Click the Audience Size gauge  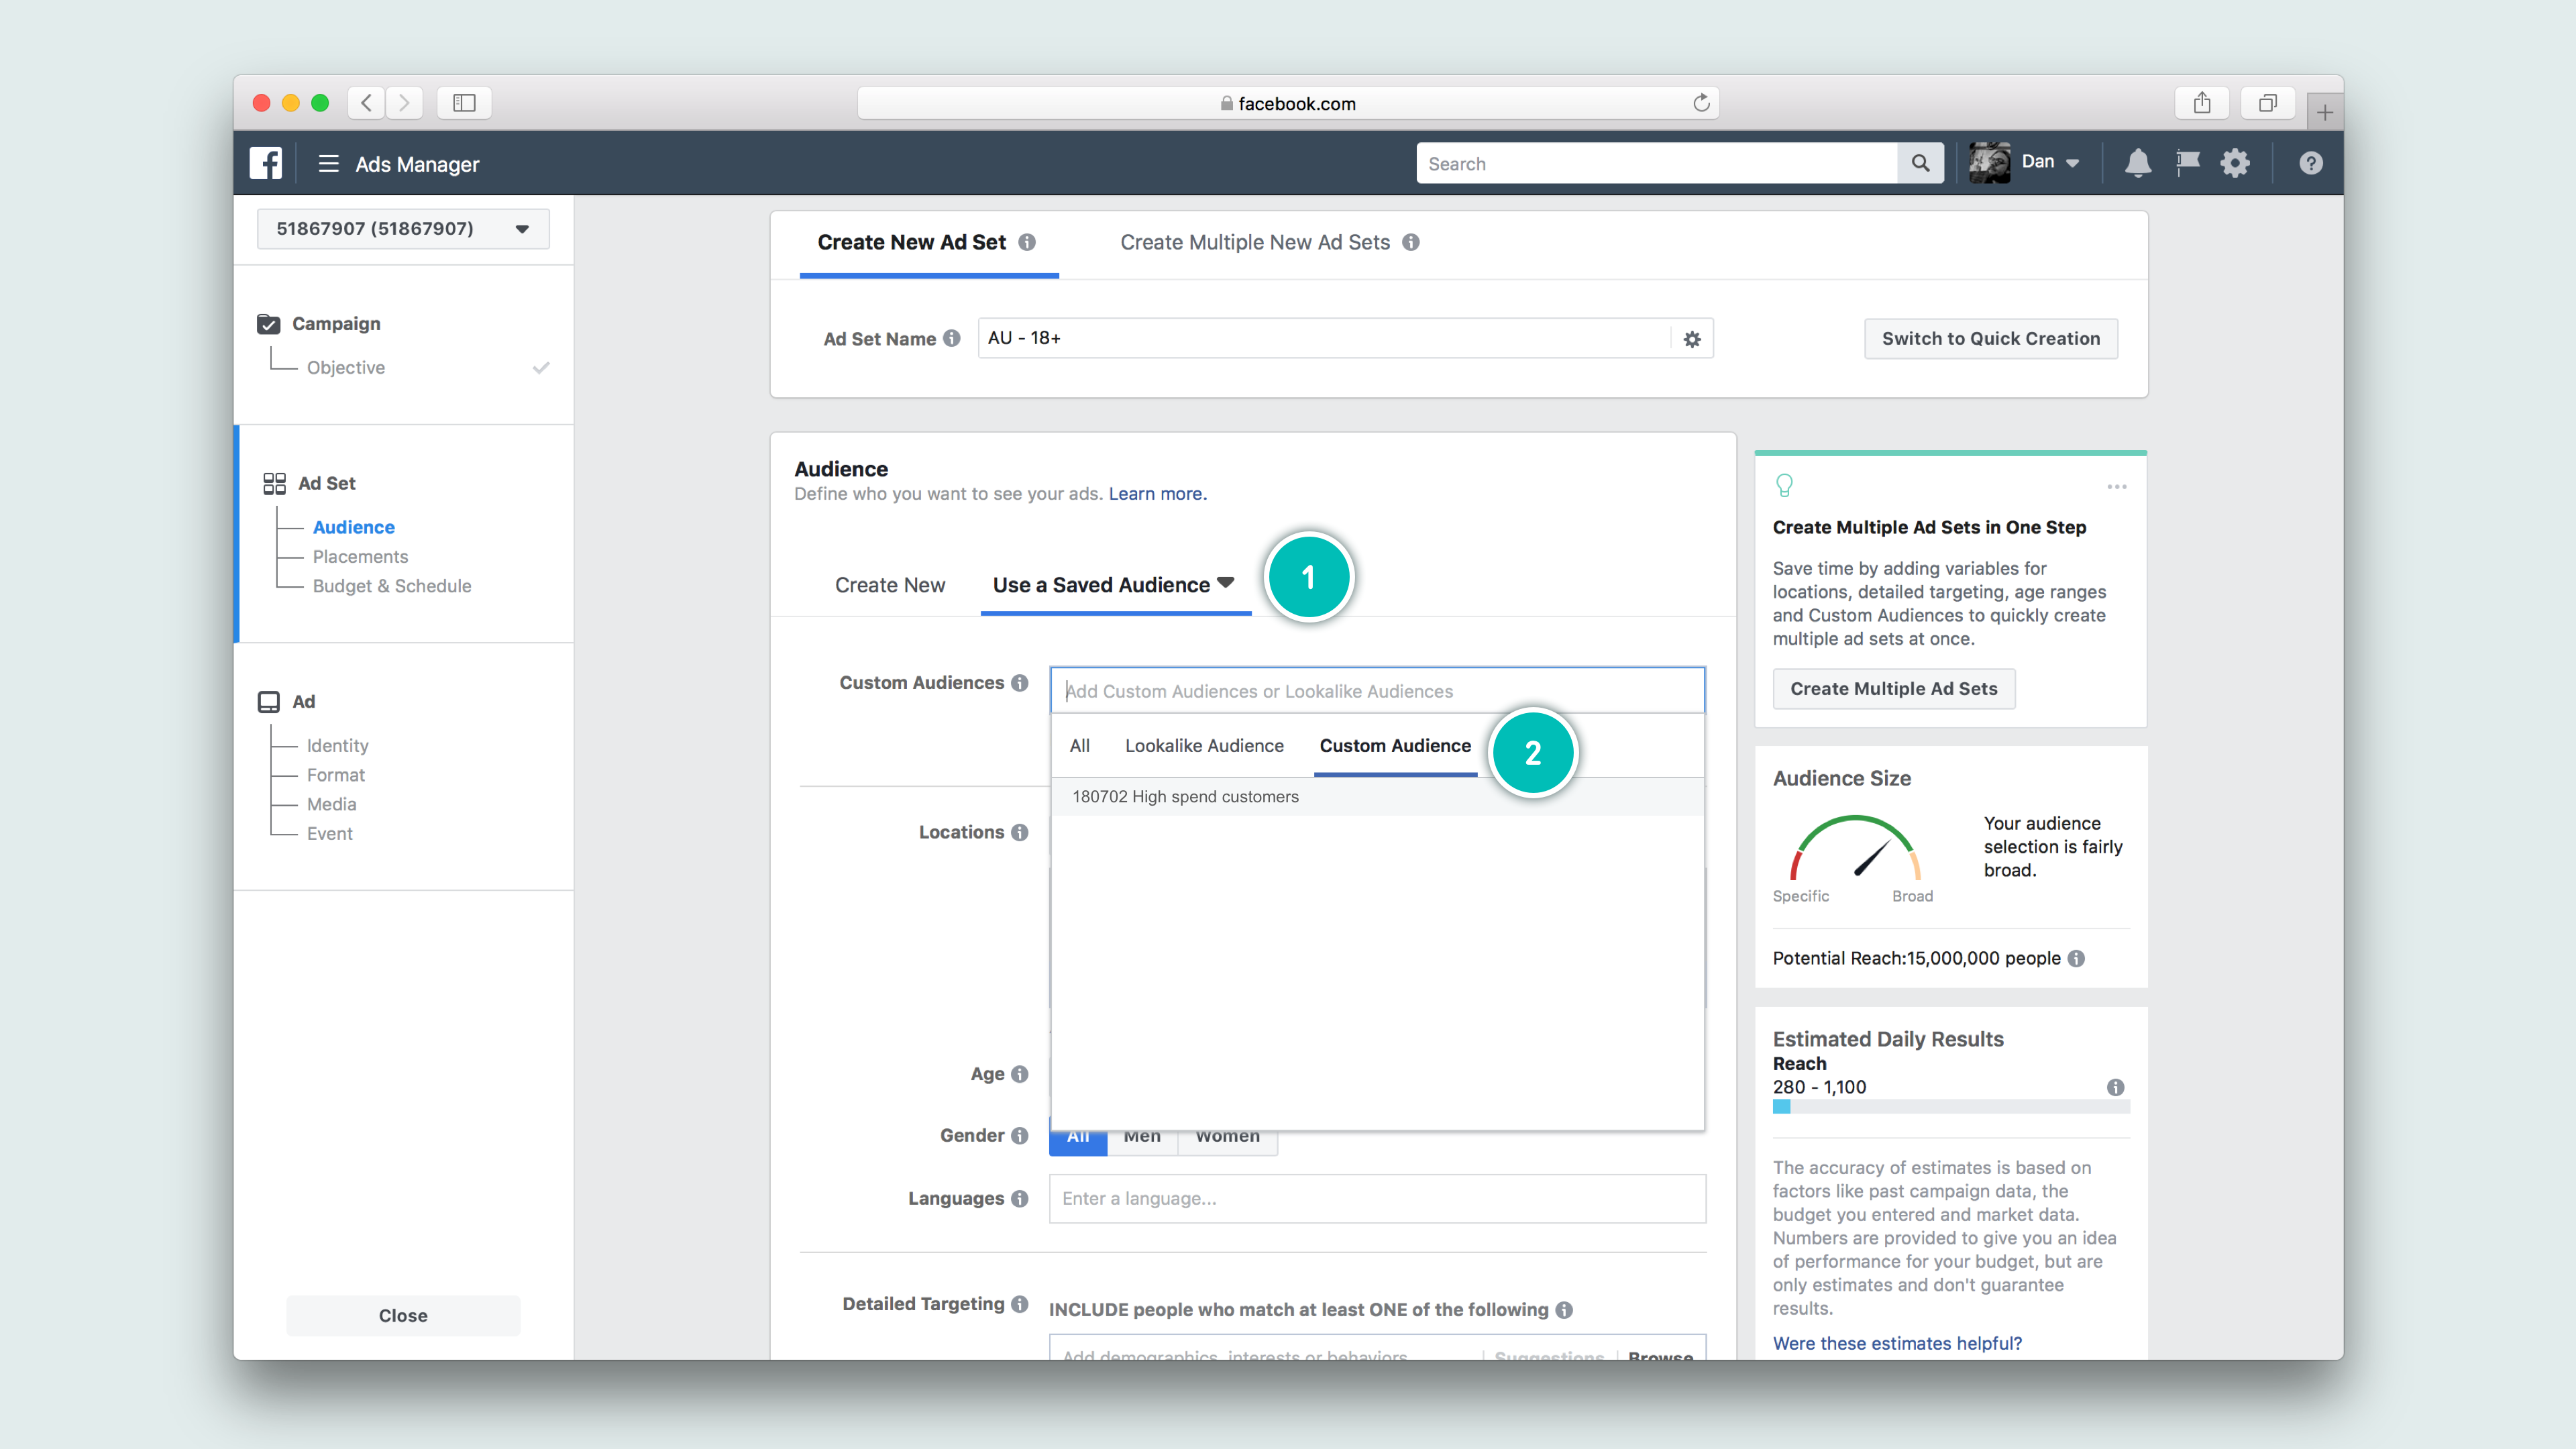click(x=1855, y=848)
